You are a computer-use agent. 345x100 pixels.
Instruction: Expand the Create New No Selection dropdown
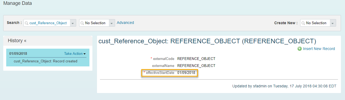click(333, 23)
